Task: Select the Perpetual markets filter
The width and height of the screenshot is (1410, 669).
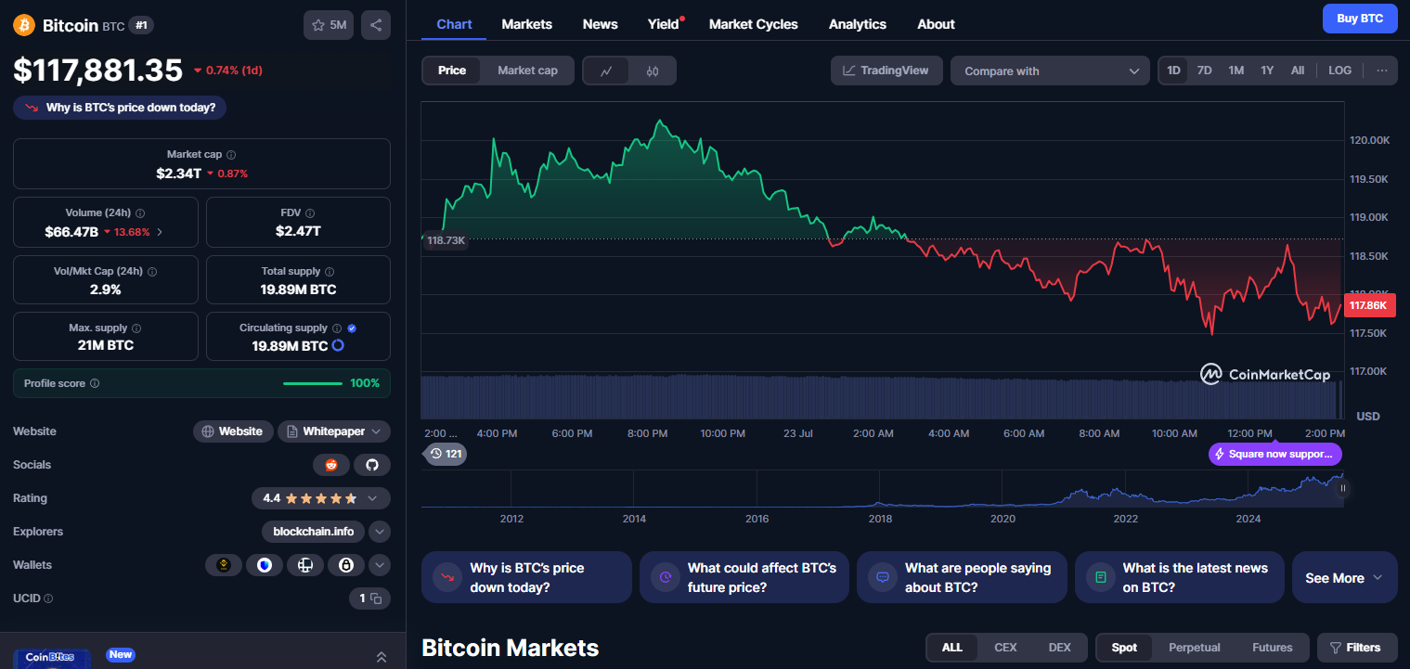Action: [1195, 648]
